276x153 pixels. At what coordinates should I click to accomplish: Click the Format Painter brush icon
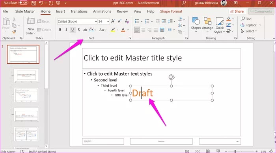pos(14,32)
